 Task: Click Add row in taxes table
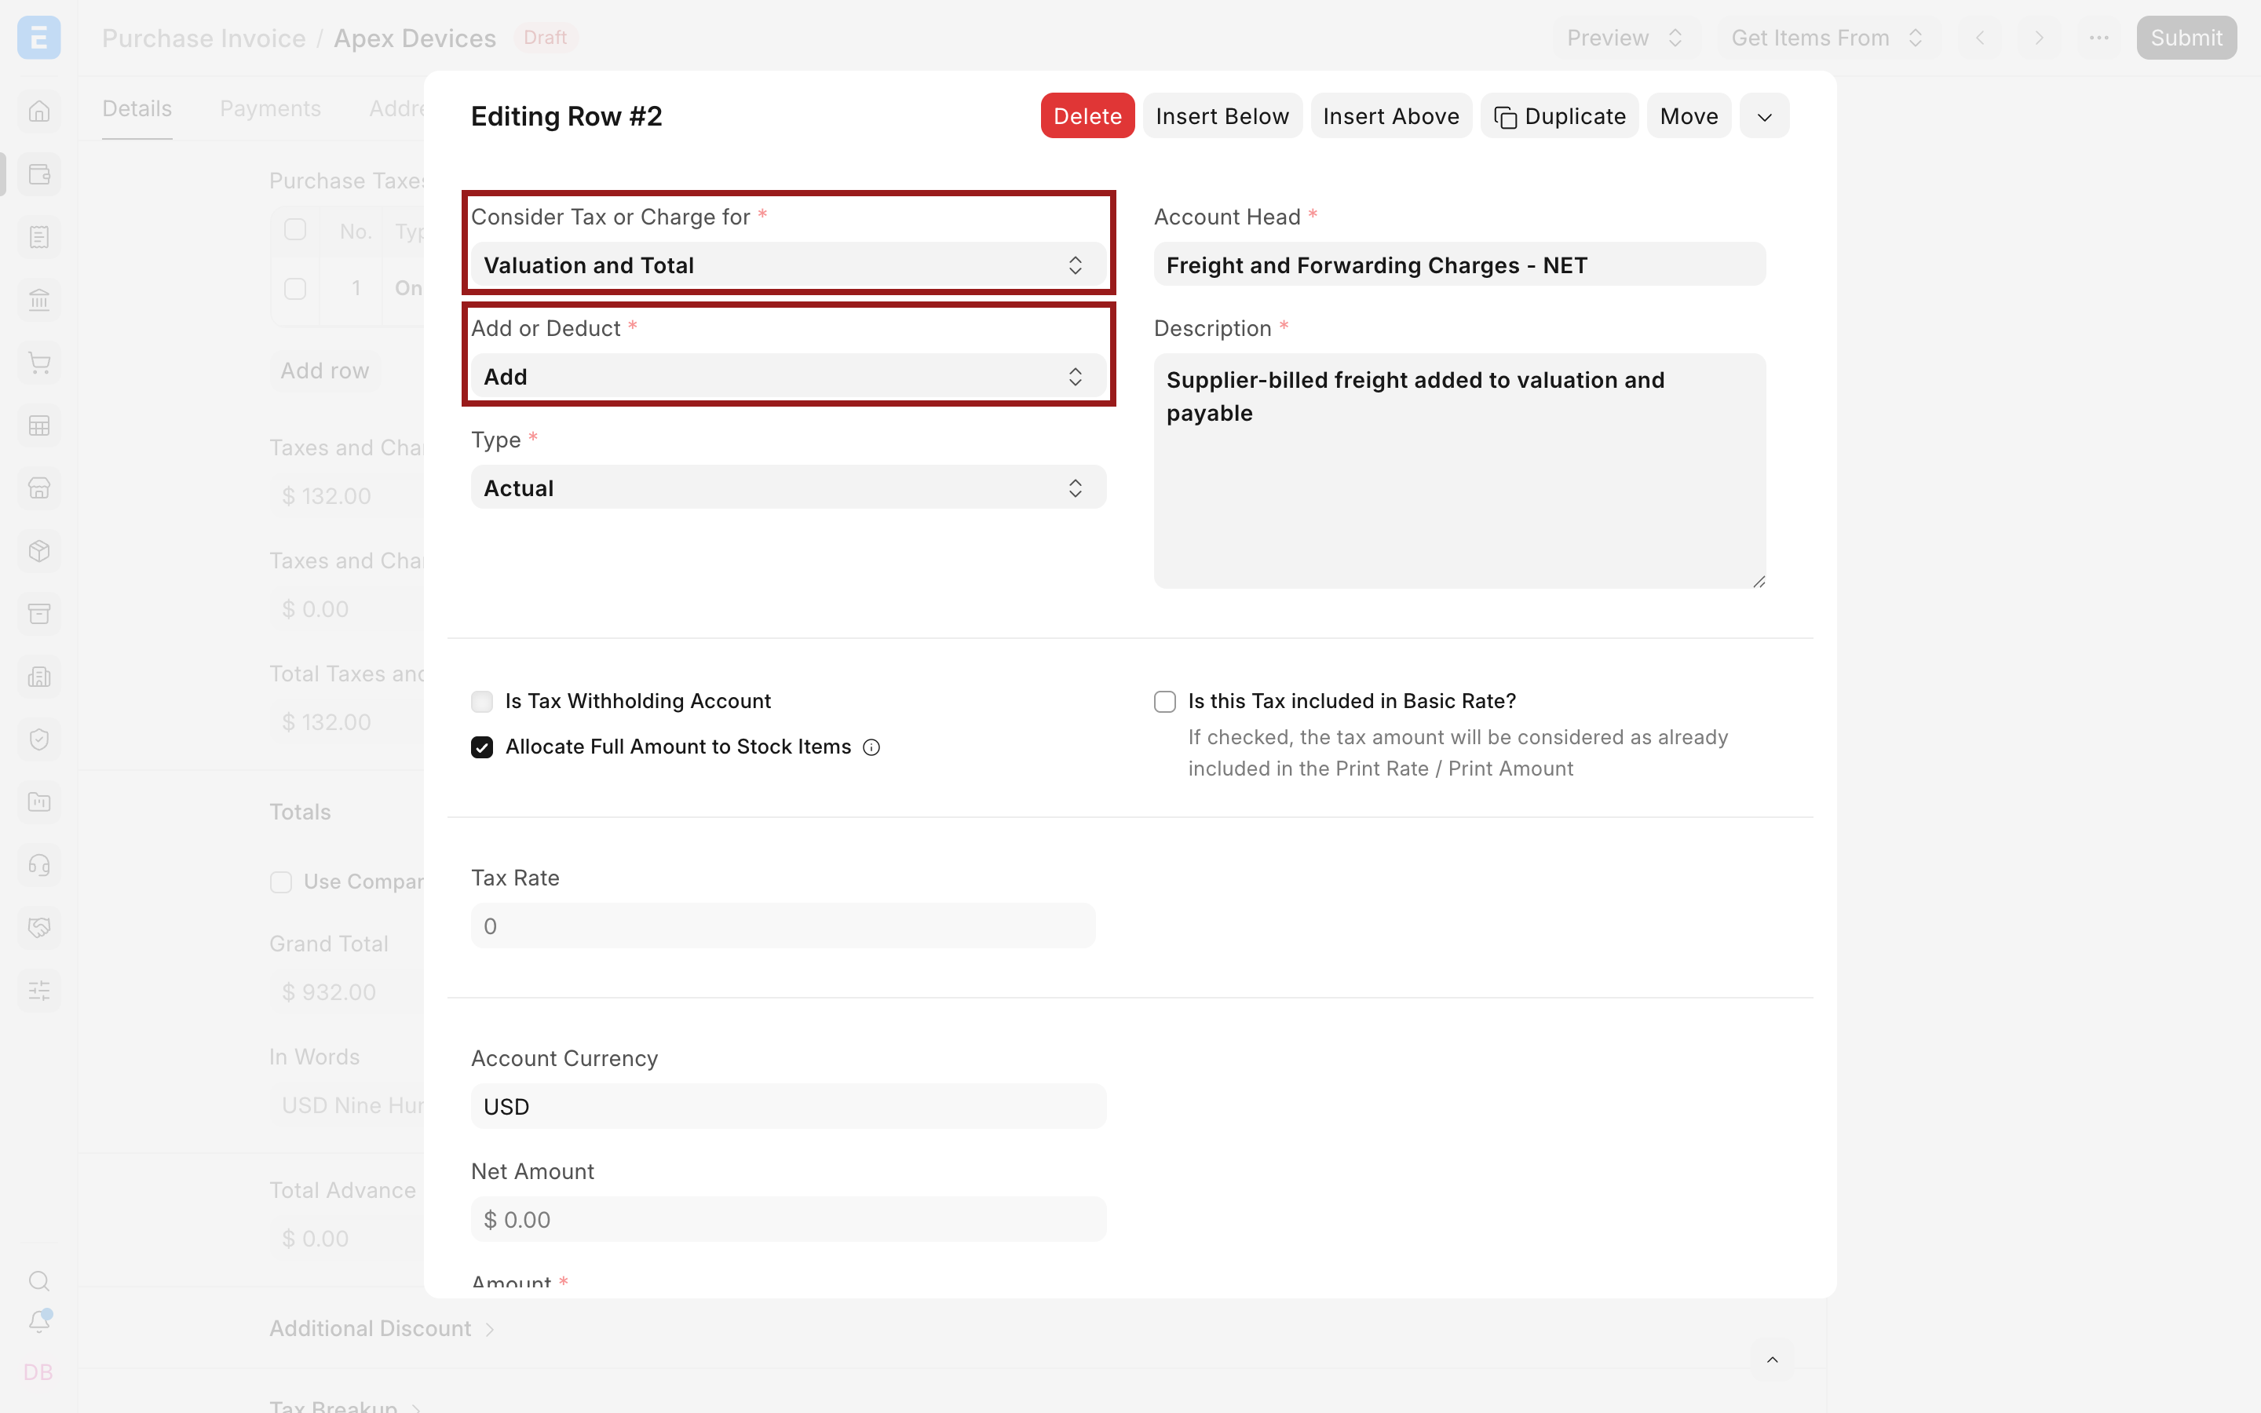click(324, 371)
